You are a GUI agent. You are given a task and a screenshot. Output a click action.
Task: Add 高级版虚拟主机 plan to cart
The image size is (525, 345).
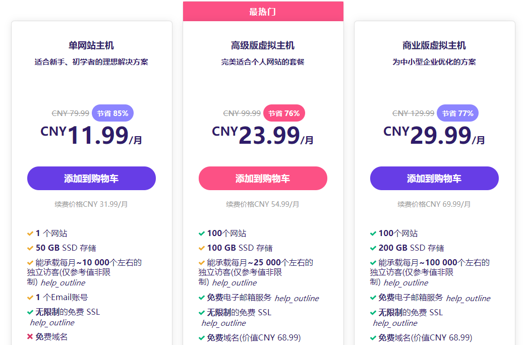tap(263, 179)
